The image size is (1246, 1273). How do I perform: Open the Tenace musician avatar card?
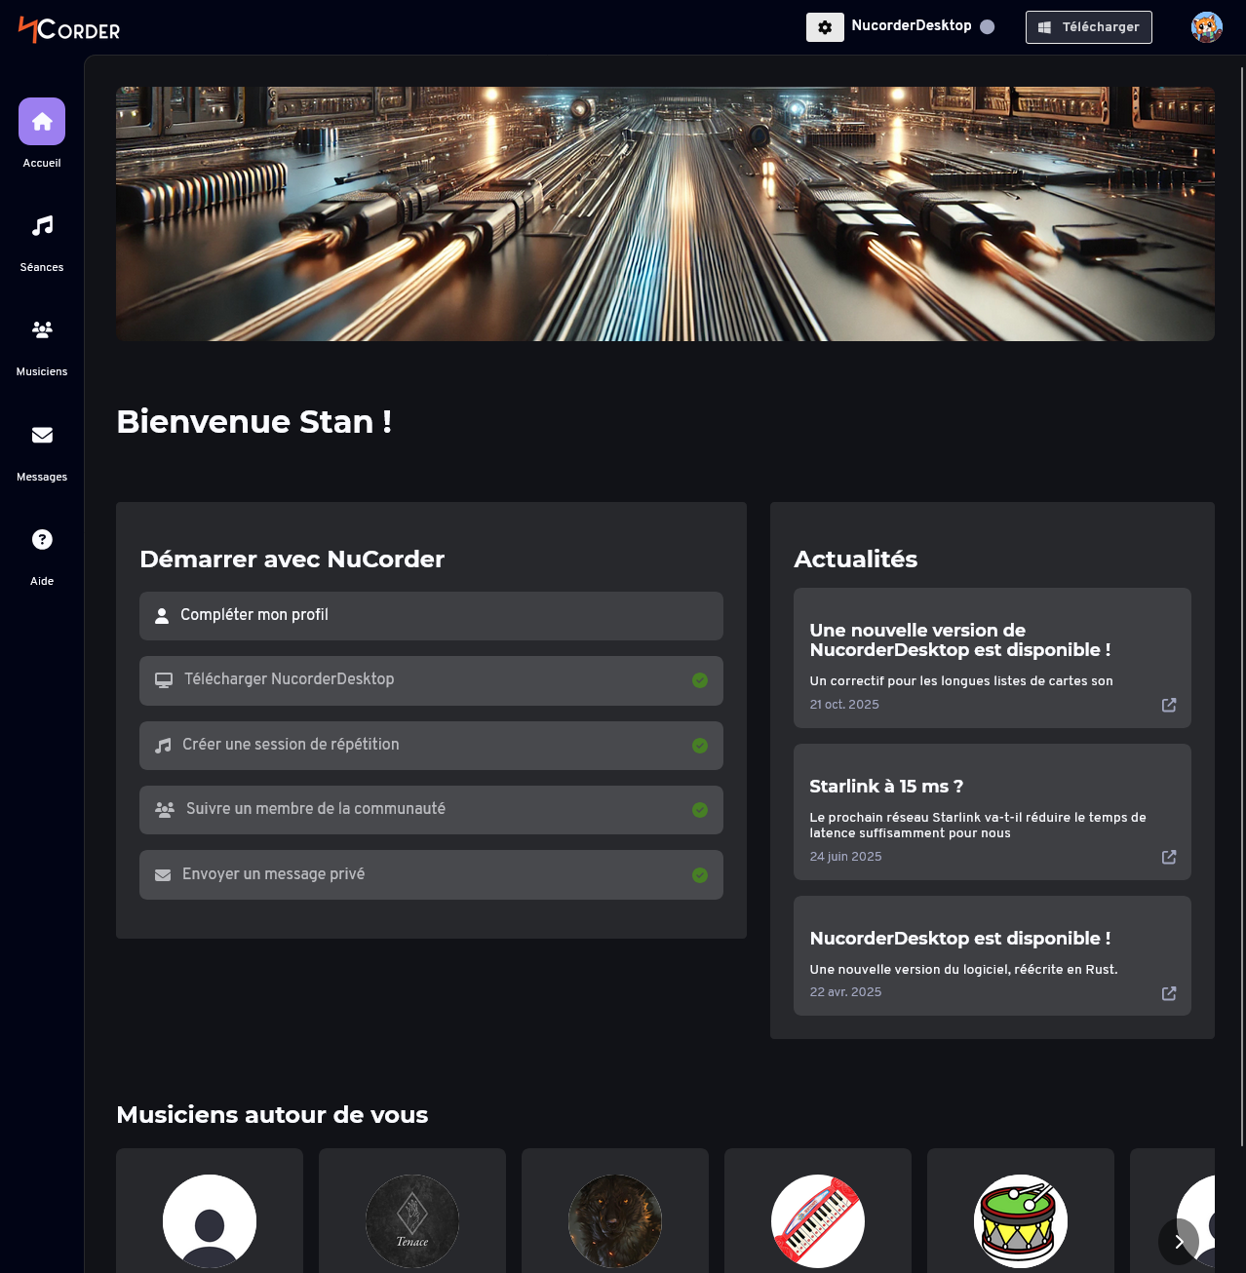[412, 1211]
